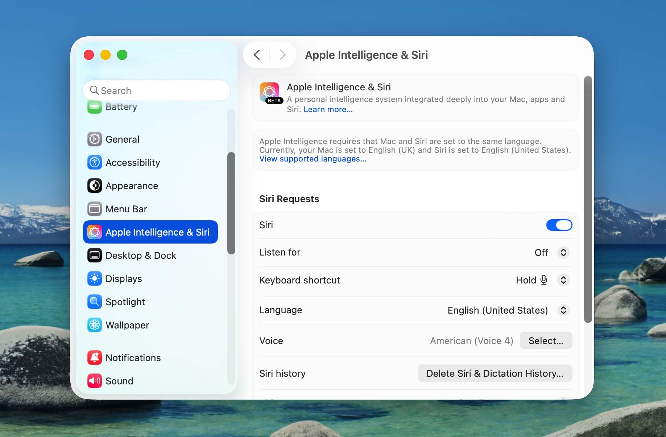Click the magnifier icon in Search field
Screen dimensions: 666x437
94,90
